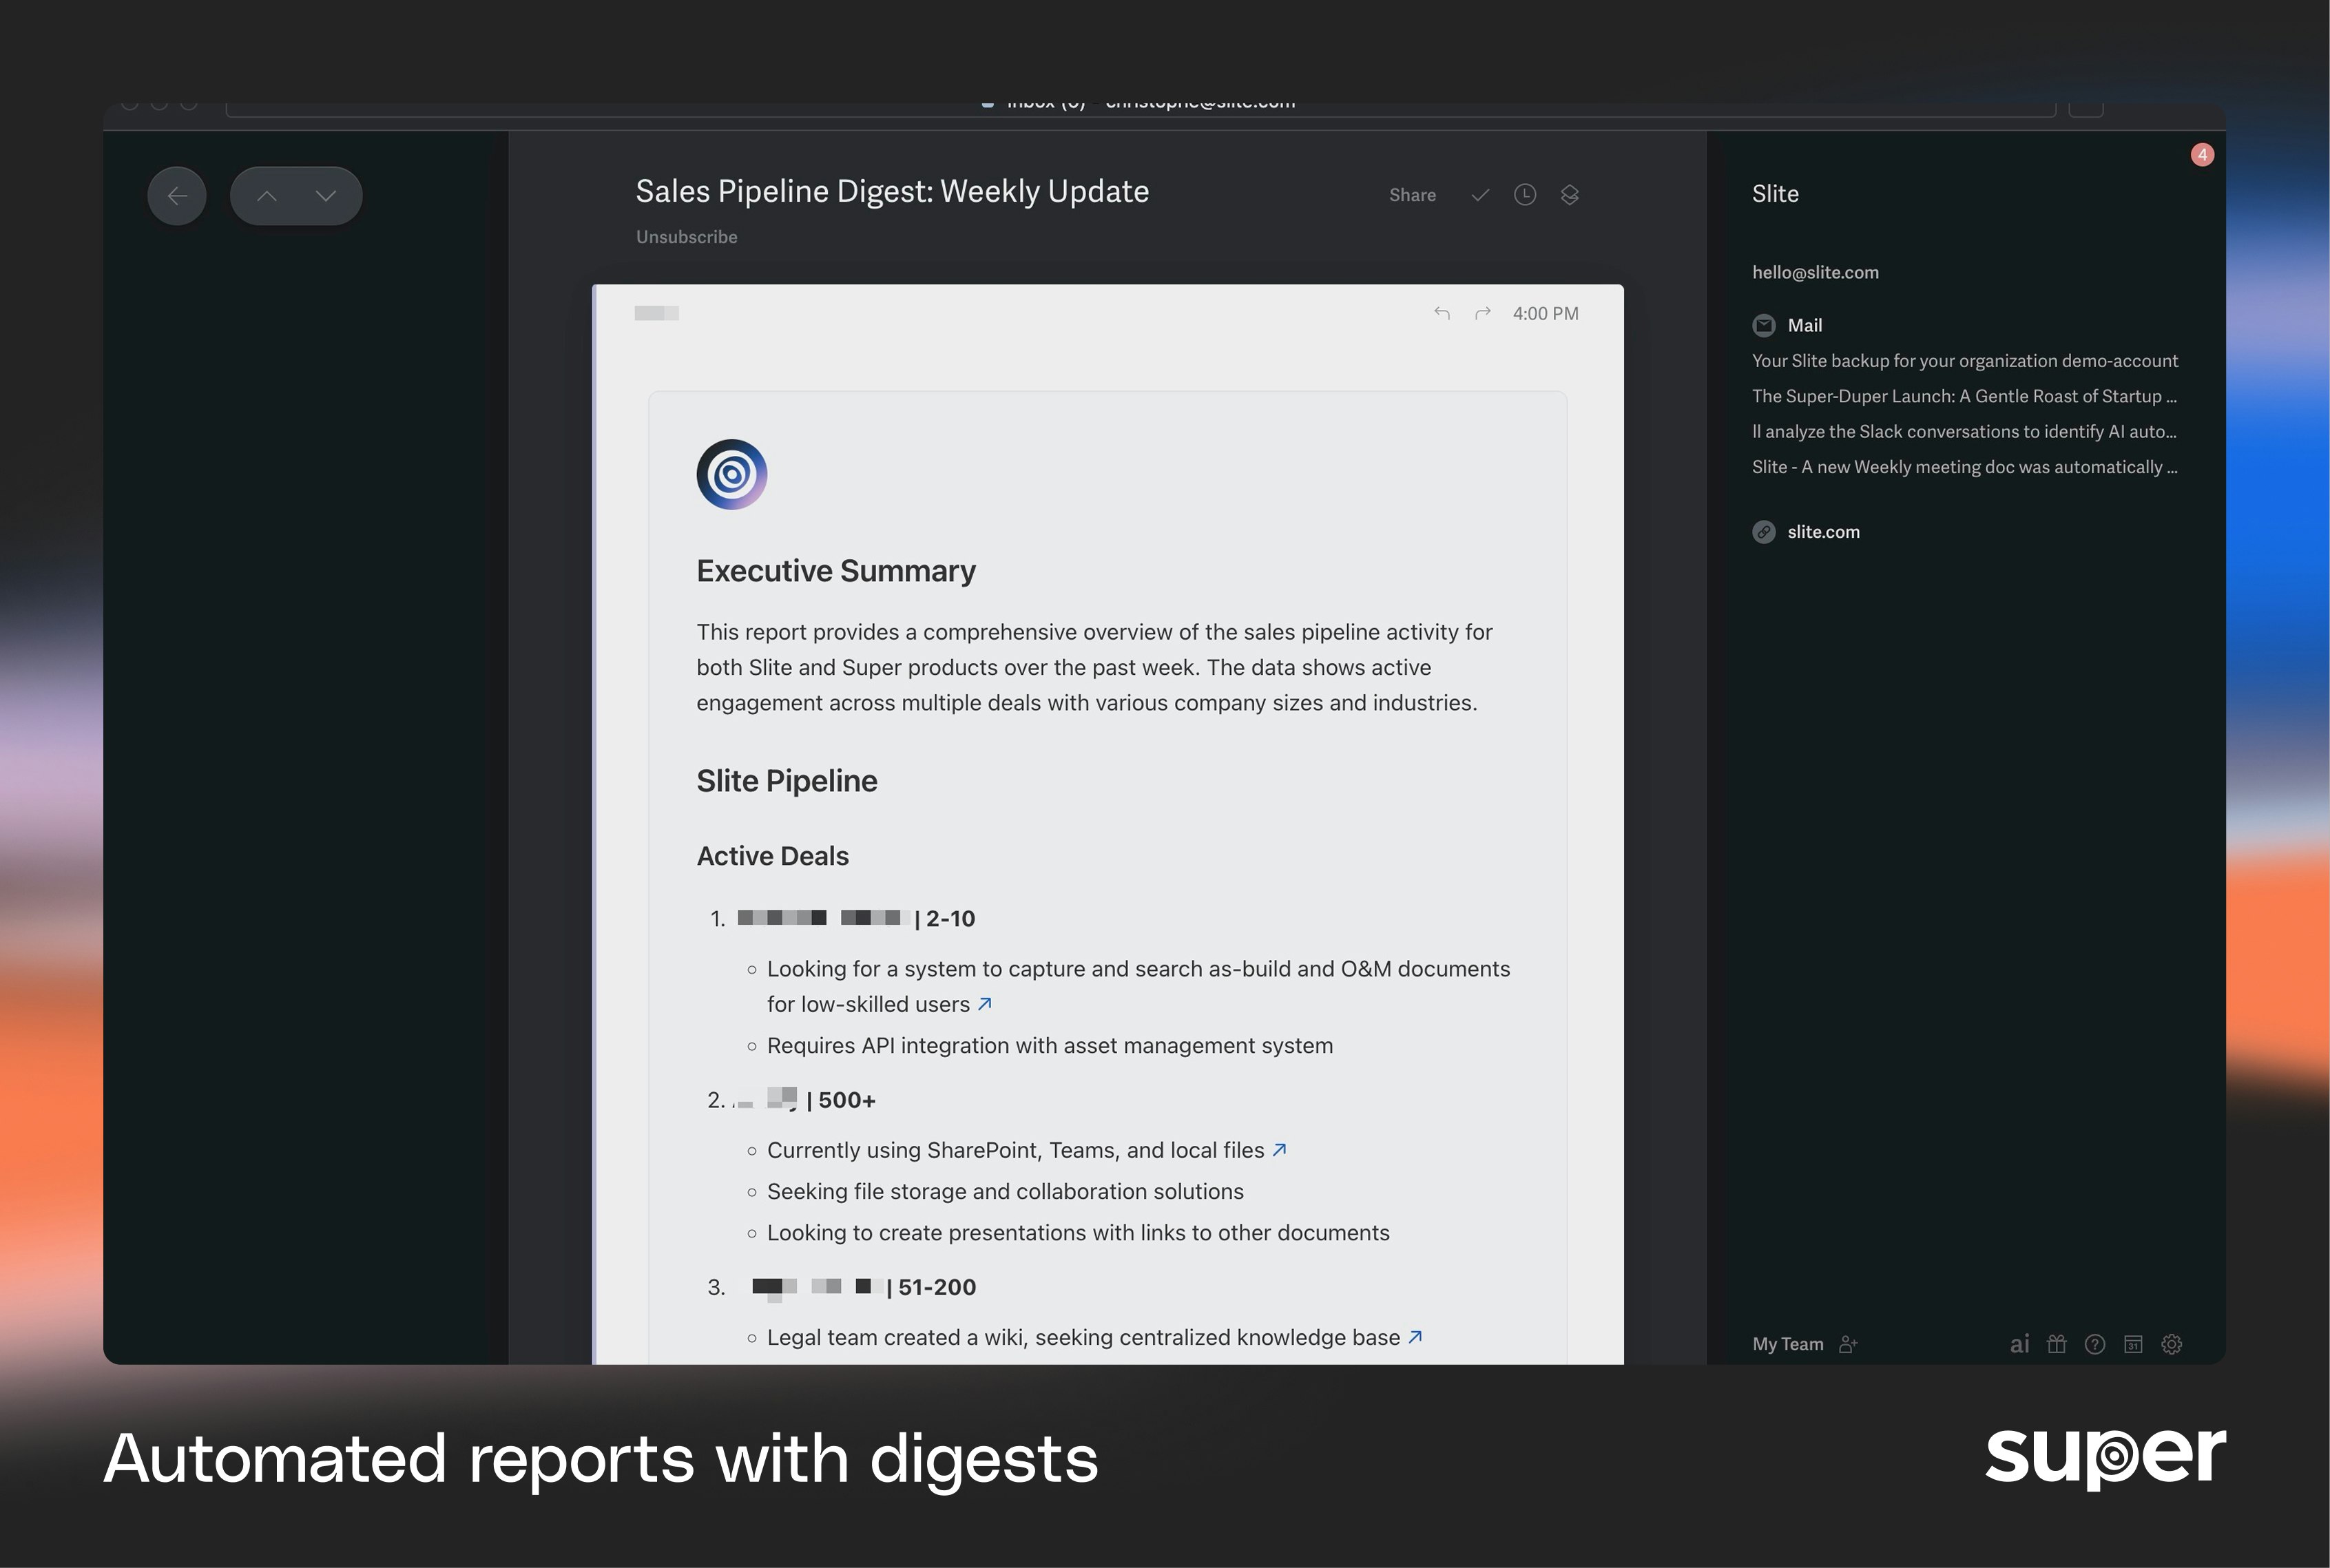Reply using the reply arrow icon
This screenshot has height=1568, width=2330.
[1441, 313]
